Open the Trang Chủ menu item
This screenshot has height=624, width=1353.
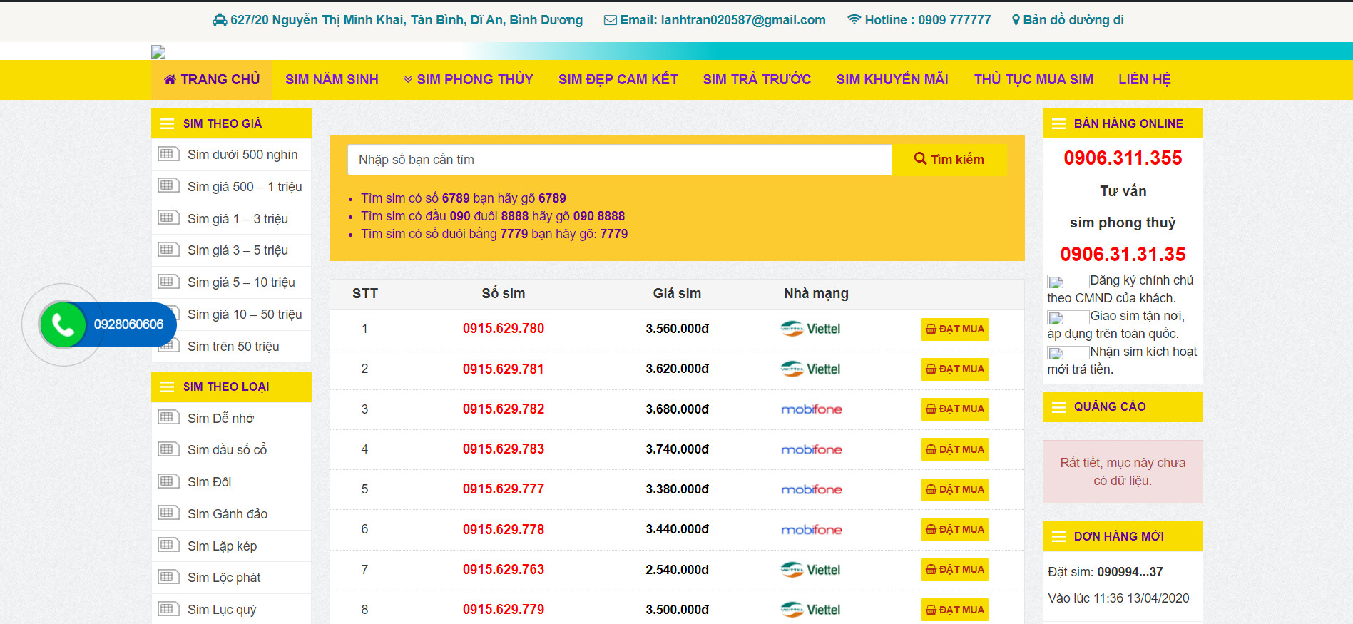pos(212,79)
